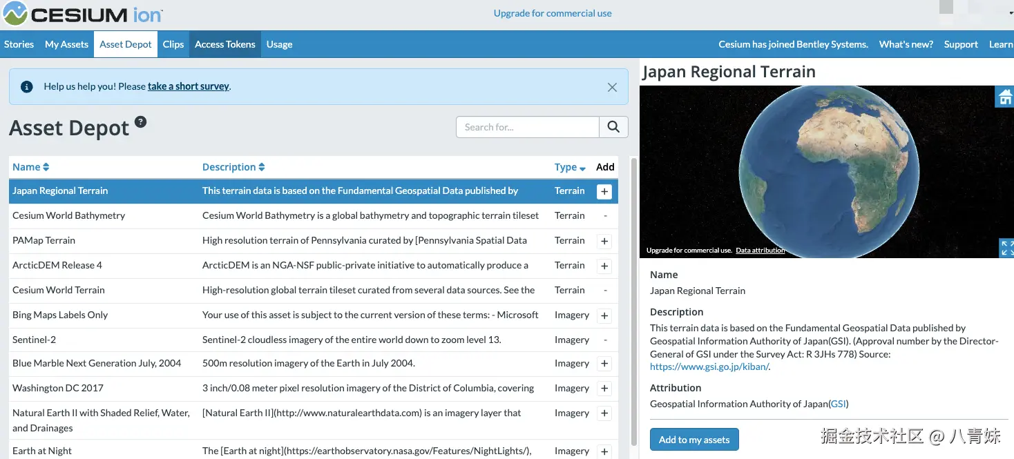Image resolution: width=1014 pixels, height=459 pixels.
Task: Click Add to my assets button
Action: click(694, 440)
